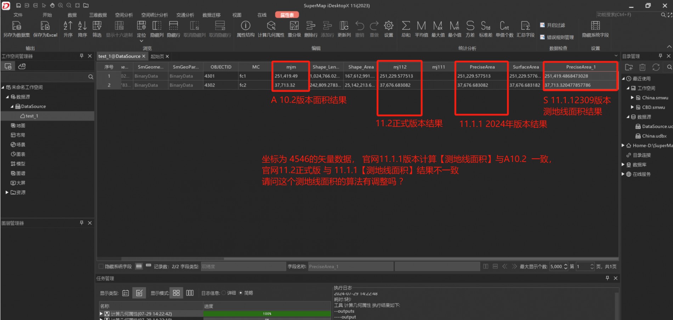This screenshot has width=673, height=320.
Task: Click the mjm column header
Action: 291,67
